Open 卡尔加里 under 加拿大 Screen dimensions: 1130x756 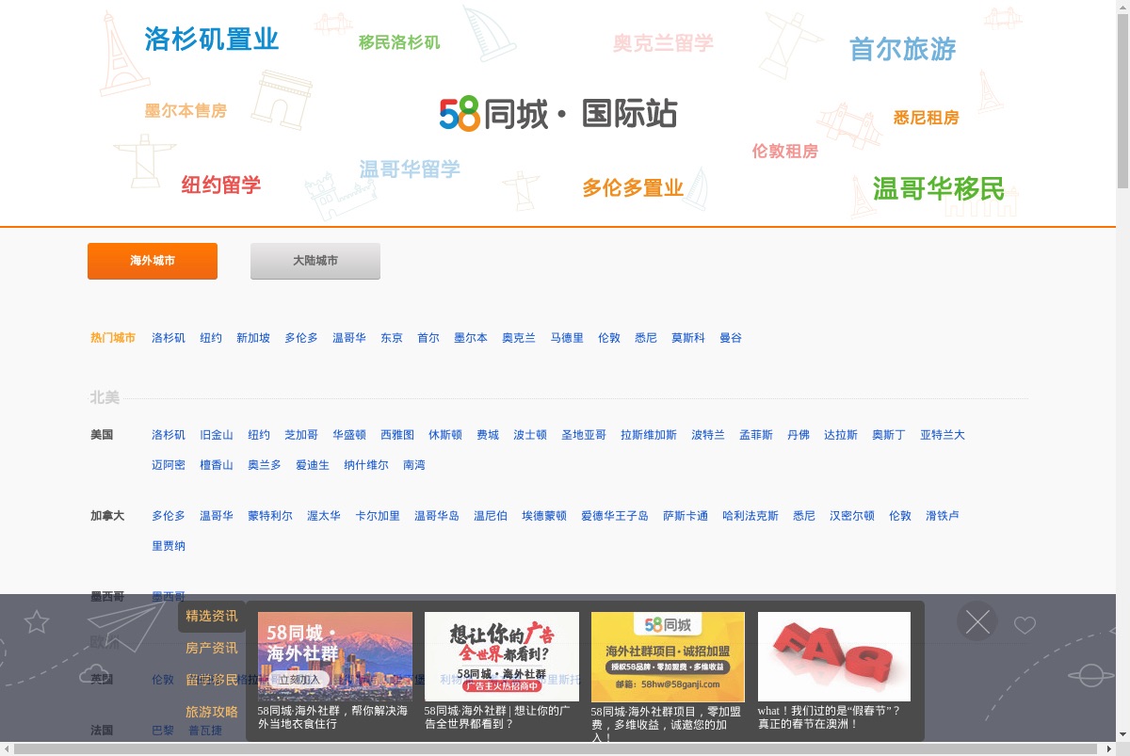[378, 516]
